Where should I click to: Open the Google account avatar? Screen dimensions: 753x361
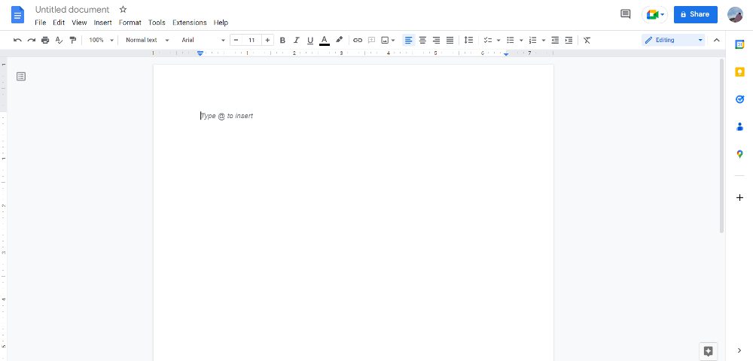click(735, 14)
